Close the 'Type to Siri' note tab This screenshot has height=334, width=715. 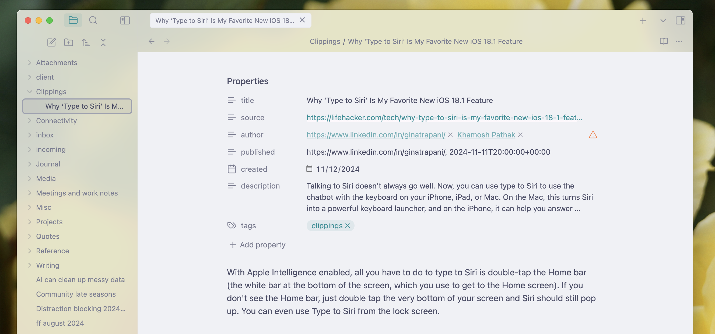coord(302,20)
